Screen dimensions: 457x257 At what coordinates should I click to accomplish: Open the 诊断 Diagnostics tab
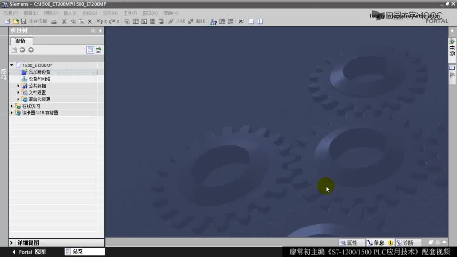pyautogui.click(x=408, y=242)
